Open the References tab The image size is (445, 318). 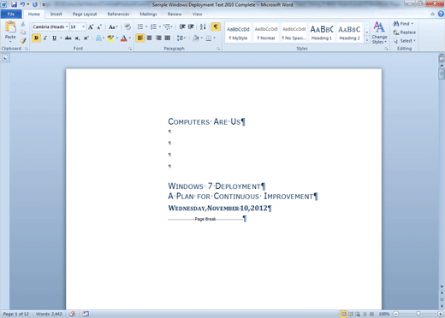pyautogui.click(x=118, y=15)
